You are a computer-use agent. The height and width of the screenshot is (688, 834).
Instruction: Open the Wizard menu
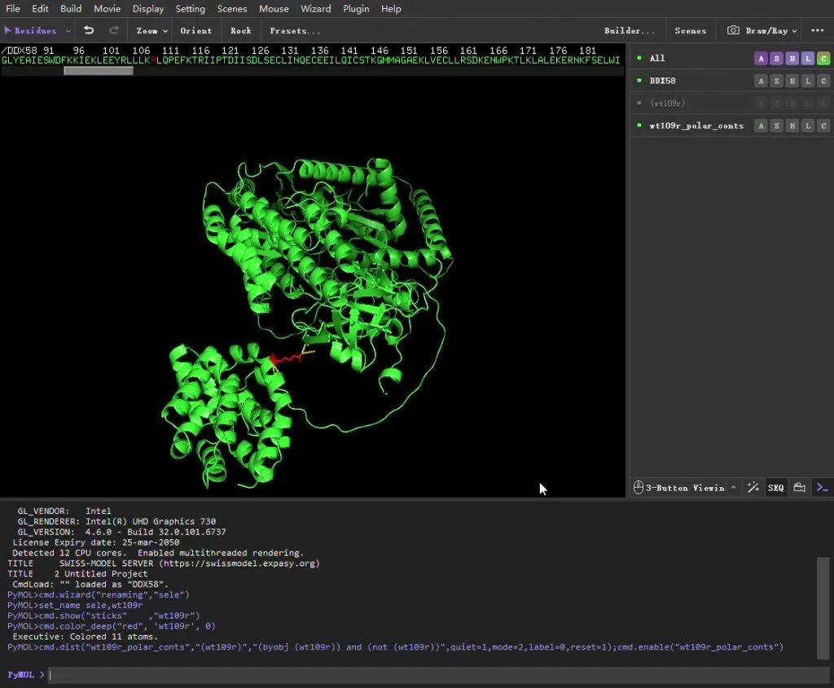315,9
